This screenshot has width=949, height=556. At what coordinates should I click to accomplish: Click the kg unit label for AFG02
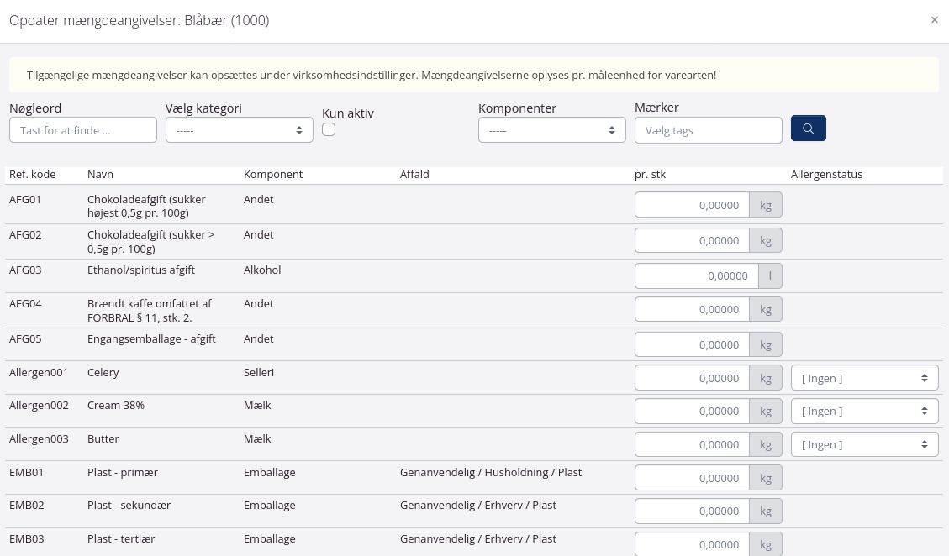[766, 240]
